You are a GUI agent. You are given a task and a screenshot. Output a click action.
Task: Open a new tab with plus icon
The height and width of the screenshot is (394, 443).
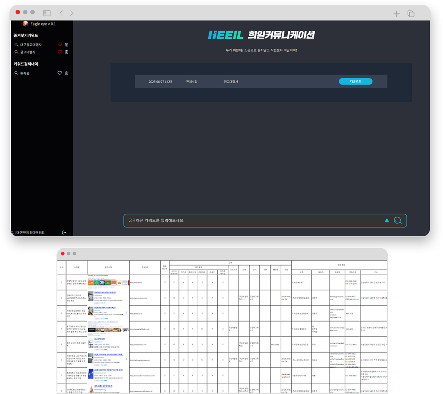396,14
